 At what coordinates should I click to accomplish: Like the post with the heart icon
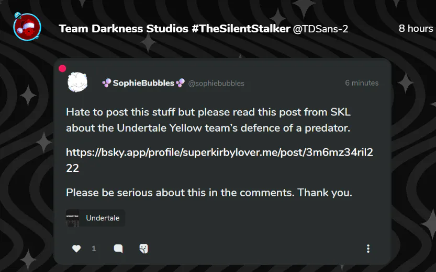[76, 249]
